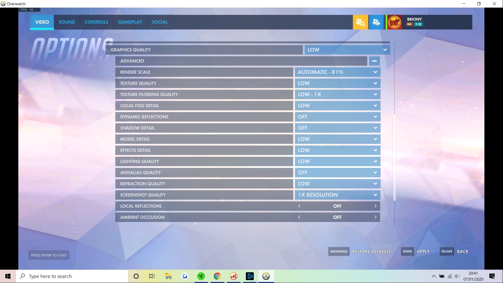Open Google Chrome from the taskbar
Image resolution: width=503 pixels, height=283 pixels.
click(x=217, y=276)
